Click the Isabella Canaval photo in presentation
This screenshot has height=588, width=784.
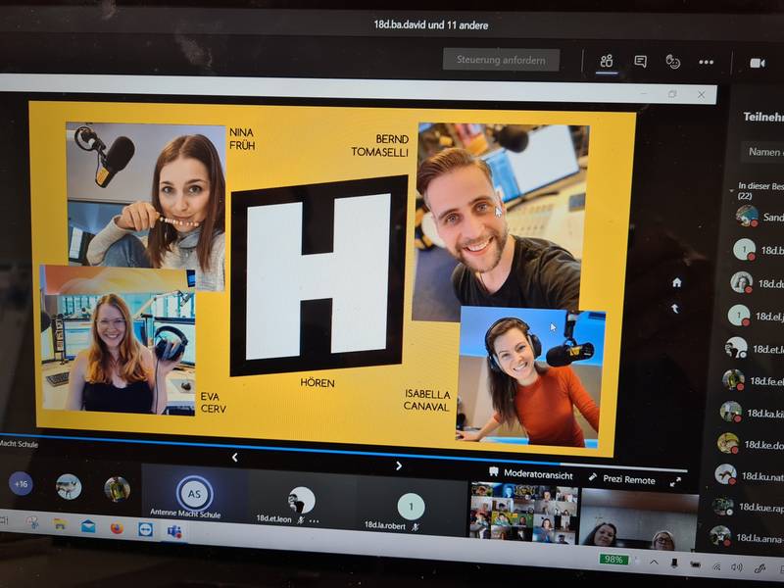[530, 376]
